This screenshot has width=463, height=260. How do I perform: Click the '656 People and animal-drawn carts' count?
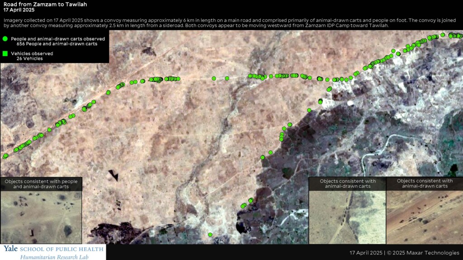tap(57, 44)
